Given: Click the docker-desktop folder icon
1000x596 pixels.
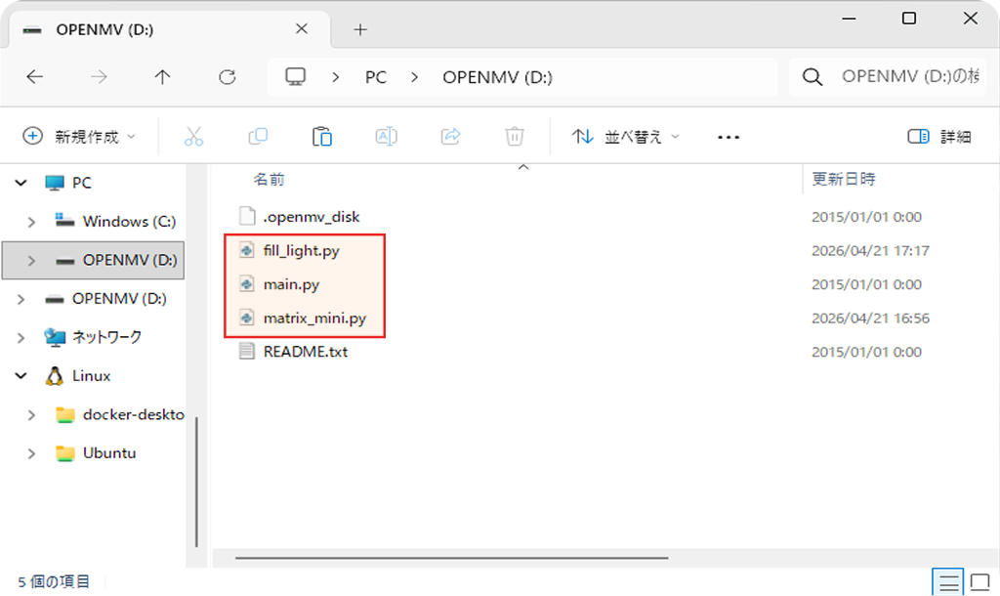Looking at the screenshot, I should (x=65, y=415).
